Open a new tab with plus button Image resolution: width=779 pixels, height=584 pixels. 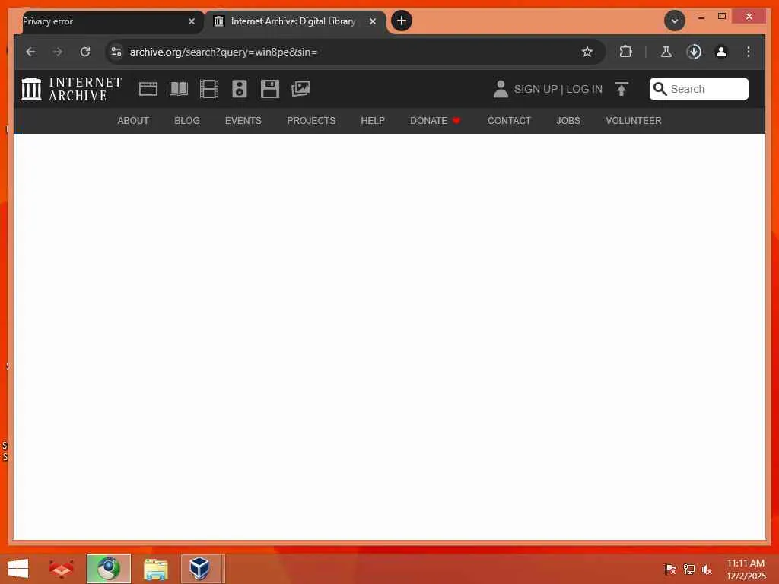tap(402, 21)
